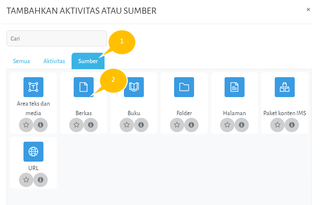The height and width of the screenshot is (205, 324).
Task: Star the Halaman resource
Action: click(x=227, y=125)
